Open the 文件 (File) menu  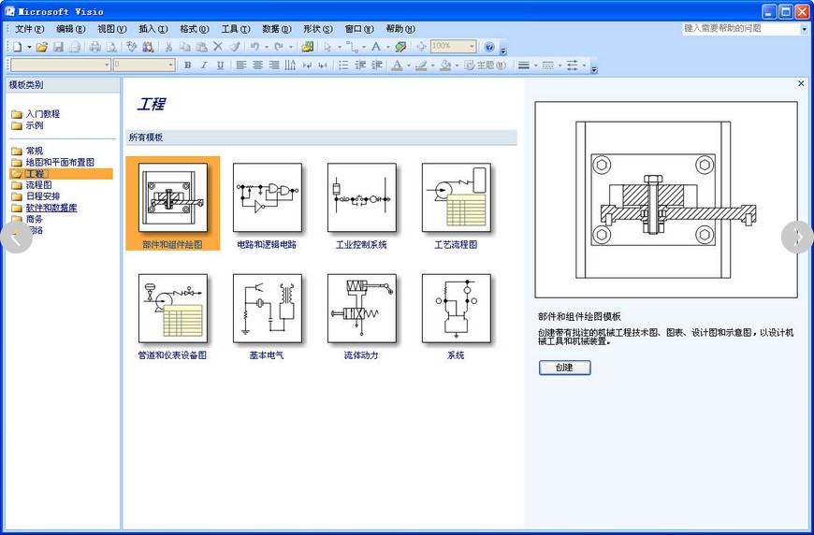point(27,29)
